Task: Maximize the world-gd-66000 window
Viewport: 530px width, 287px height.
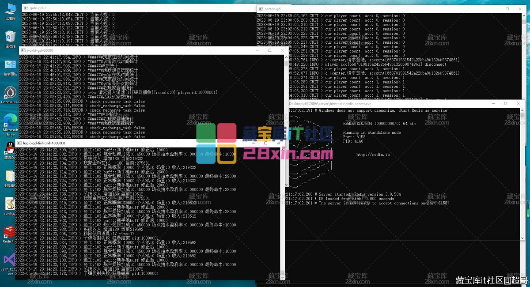Action: click(269, 50)
